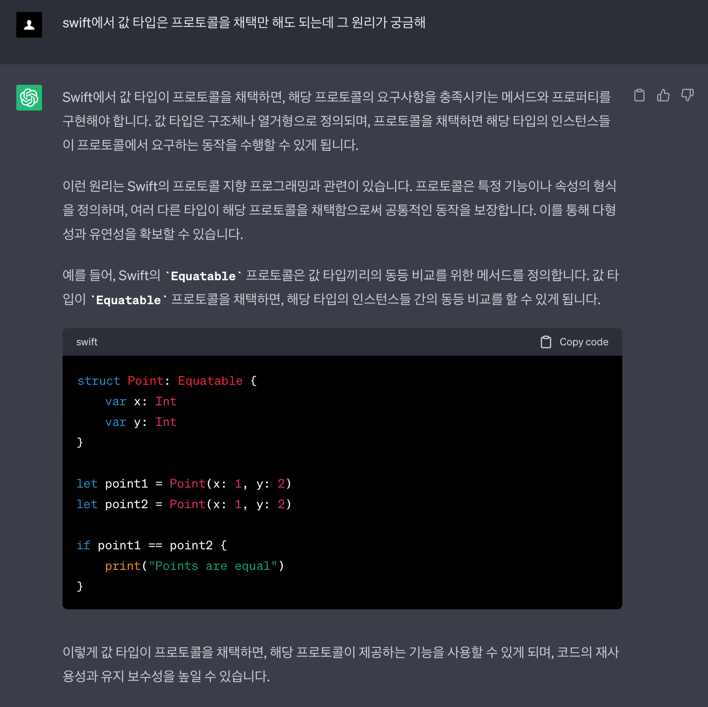Click the 'var x: Int' code line

click(x=141, y=401)
